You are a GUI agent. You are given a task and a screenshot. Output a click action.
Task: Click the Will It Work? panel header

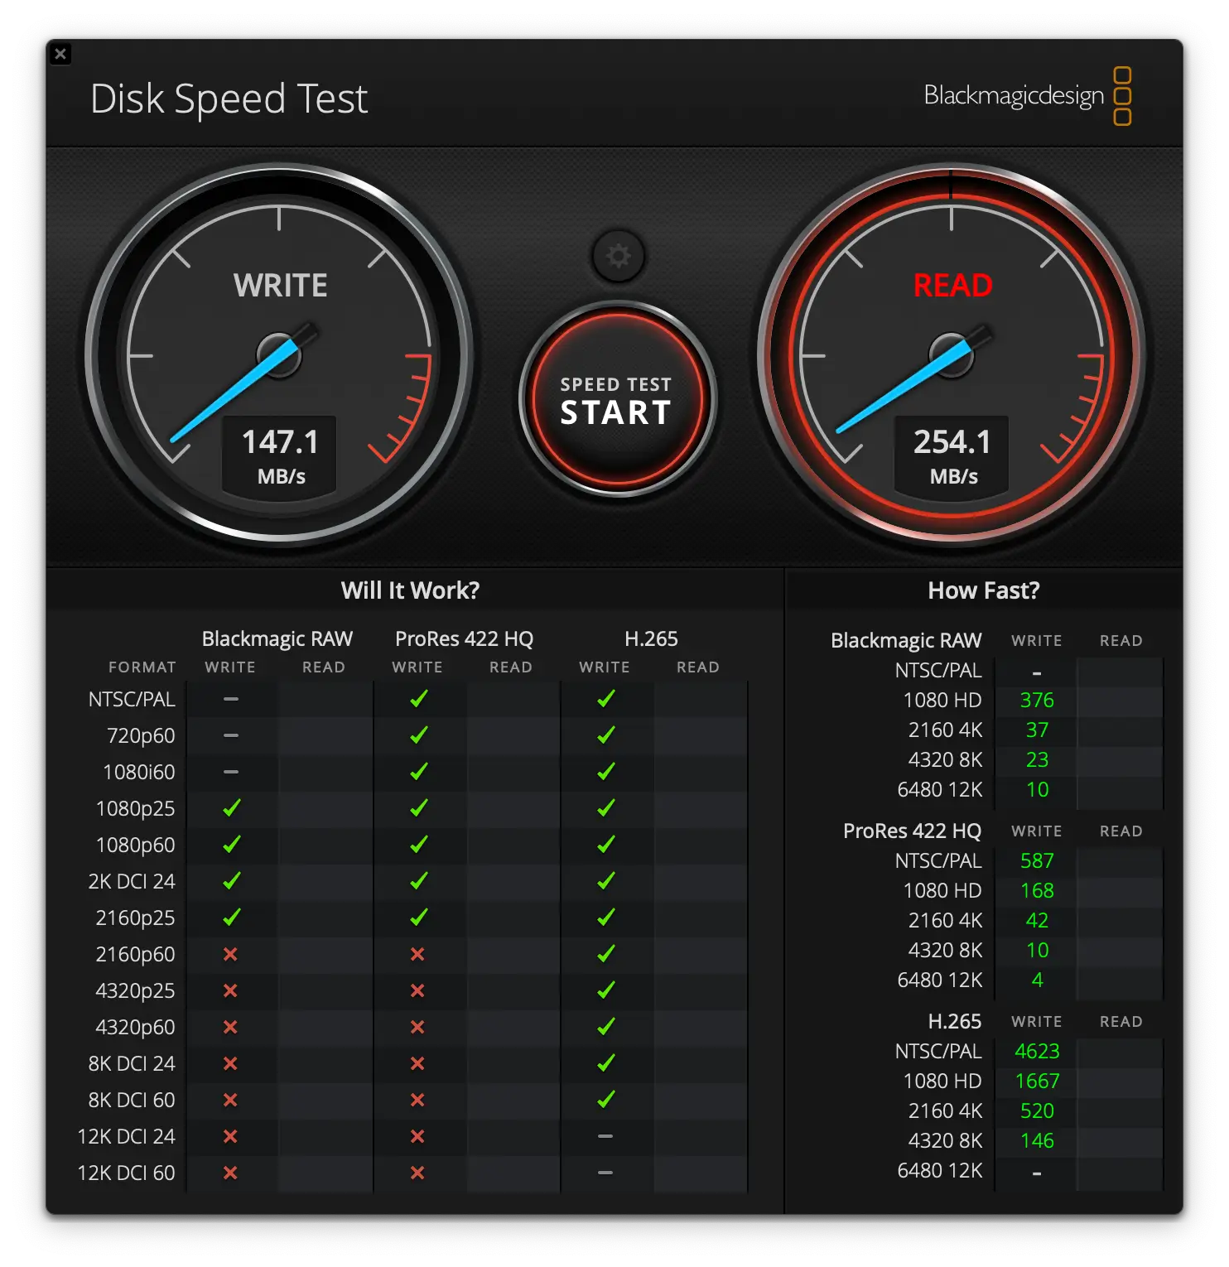pos(410,590)
